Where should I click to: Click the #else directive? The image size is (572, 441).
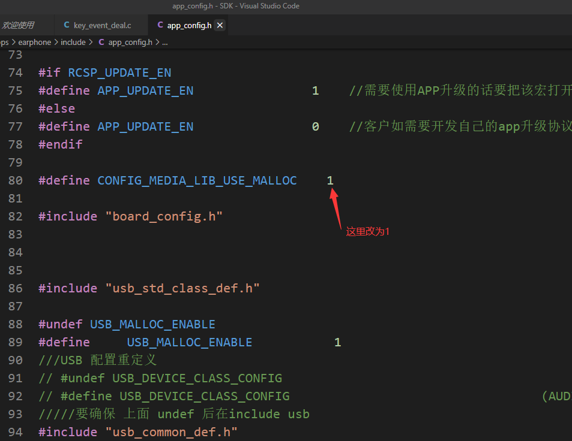(57, 108)
